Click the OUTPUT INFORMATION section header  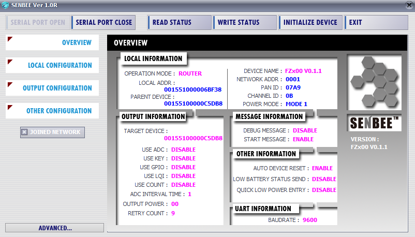(x=153, y=116)
